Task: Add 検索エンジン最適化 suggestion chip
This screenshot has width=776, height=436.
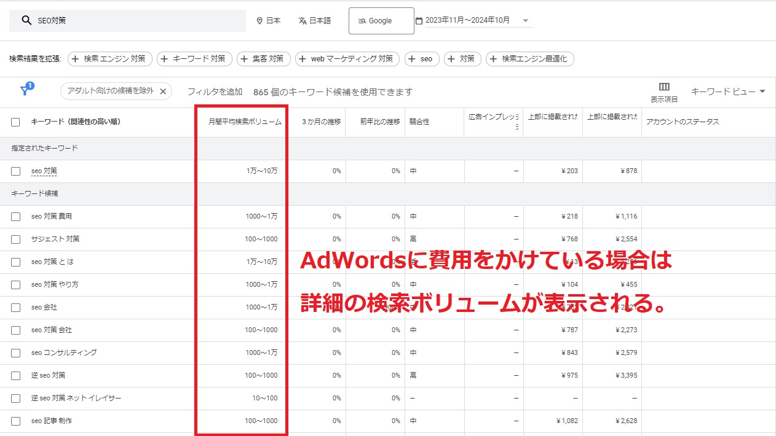Action: coord(530,59)
